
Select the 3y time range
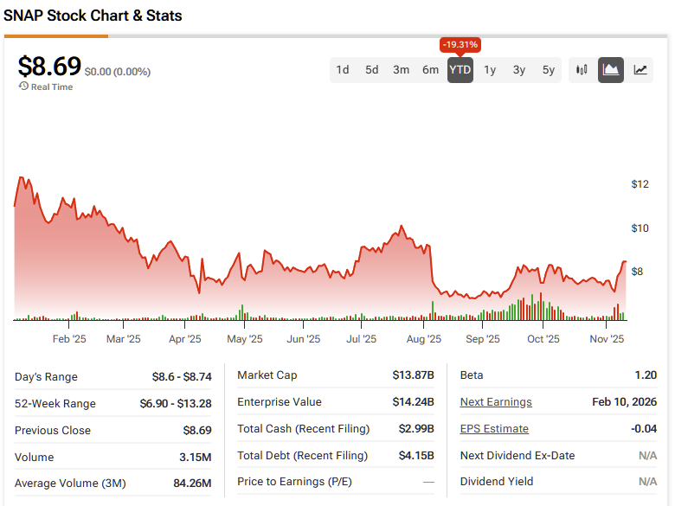[x=519, y=70]
